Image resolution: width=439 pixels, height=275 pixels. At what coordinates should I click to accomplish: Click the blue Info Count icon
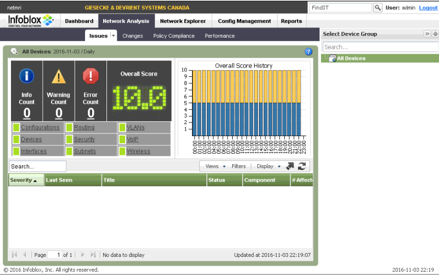[26, 76]
